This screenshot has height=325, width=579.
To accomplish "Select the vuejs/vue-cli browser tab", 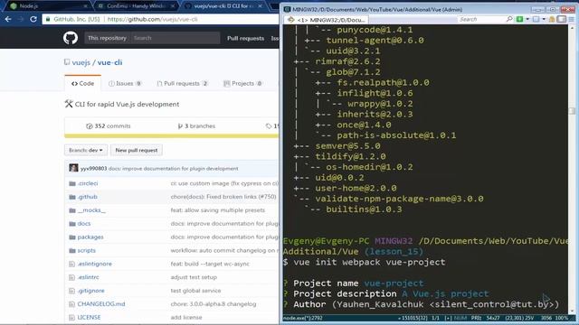I will pyautogui.click(x=223, y=6).
